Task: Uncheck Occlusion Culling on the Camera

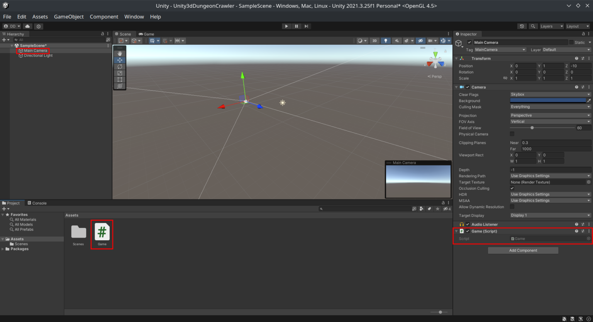Action: (x=512, y=188)
